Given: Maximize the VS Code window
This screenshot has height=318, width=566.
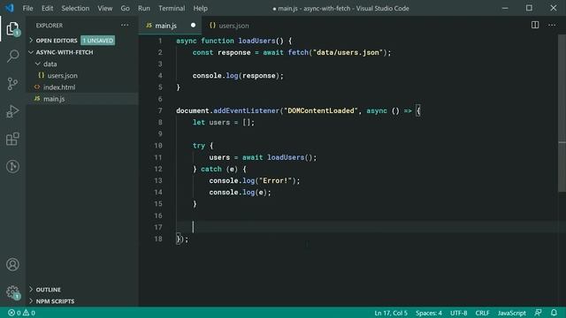Looking at the screenshot, I should (x=529, y=8).
